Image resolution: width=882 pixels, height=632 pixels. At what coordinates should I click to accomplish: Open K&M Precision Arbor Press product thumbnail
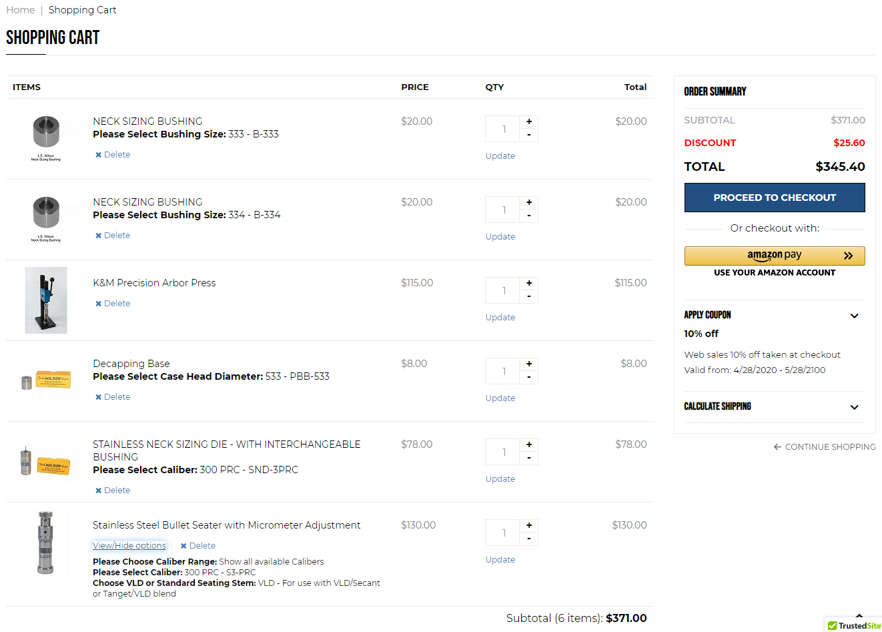[46, 300]
